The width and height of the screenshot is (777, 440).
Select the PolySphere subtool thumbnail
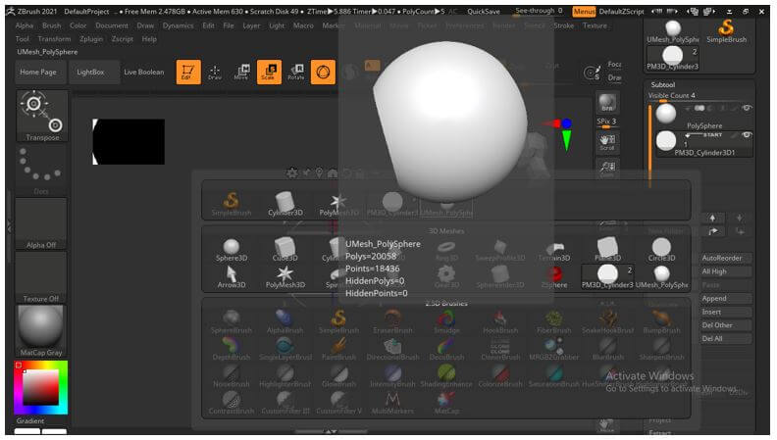666,114
